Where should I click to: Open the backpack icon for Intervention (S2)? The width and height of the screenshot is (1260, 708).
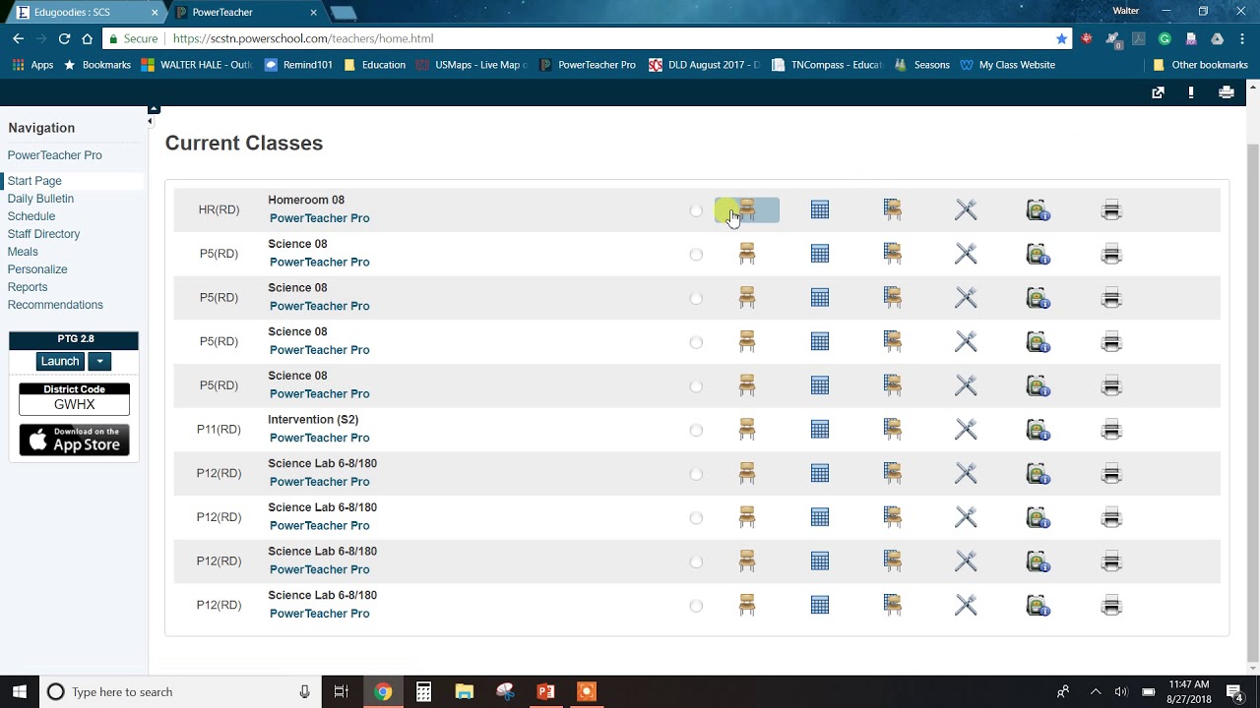(1038, 430)
